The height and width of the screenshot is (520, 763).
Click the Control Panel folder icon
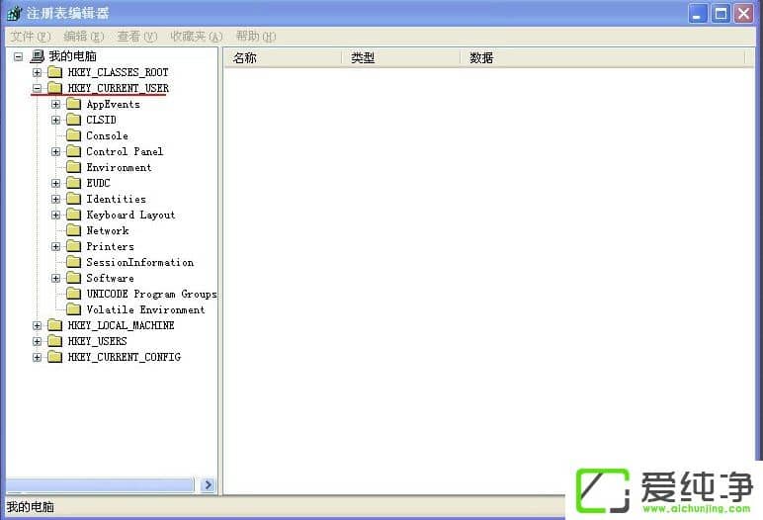(73, 151)
